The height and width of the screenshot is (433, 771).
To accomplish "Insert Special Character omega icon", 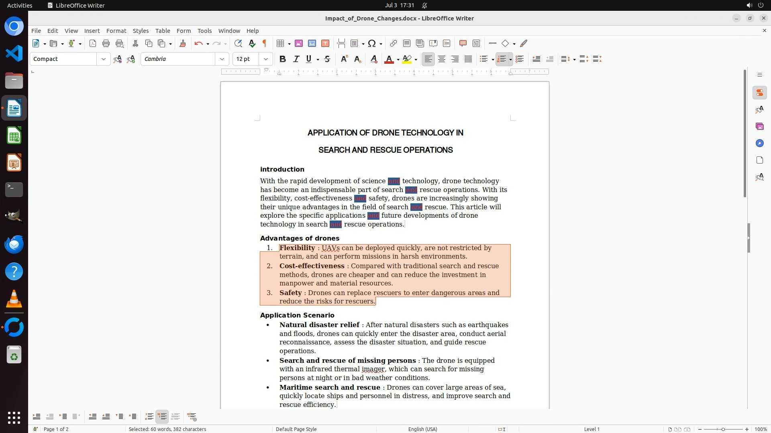I will click(372, 43).
